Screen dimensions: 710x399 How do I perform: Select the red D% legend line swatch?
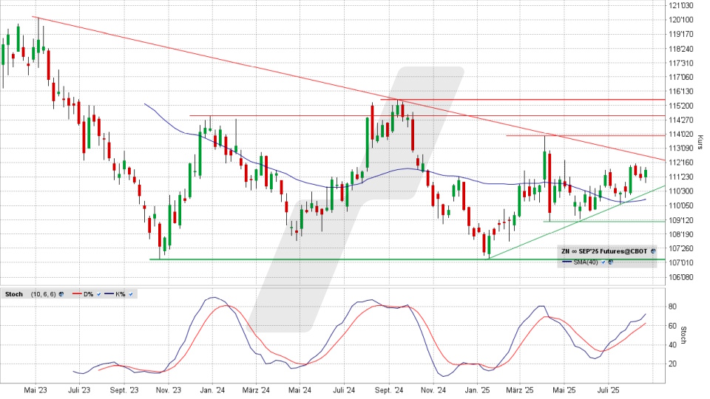(77, 293)
